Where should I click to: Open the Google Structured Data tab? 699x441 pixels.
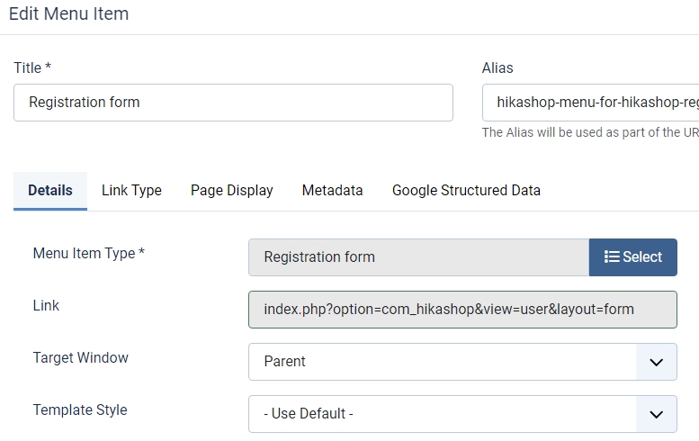[466, 191]
